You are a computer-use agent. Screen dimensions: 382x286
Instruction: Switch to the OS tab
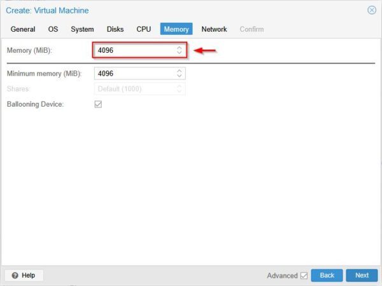click(x=53, y=29)
